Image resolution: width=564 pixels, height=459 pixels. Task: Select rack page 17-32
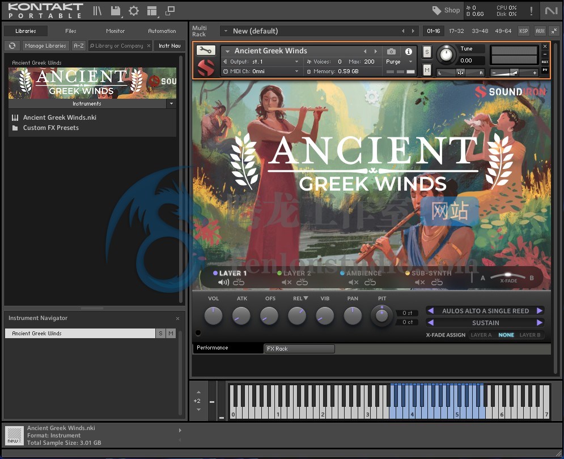coord(456,31)
